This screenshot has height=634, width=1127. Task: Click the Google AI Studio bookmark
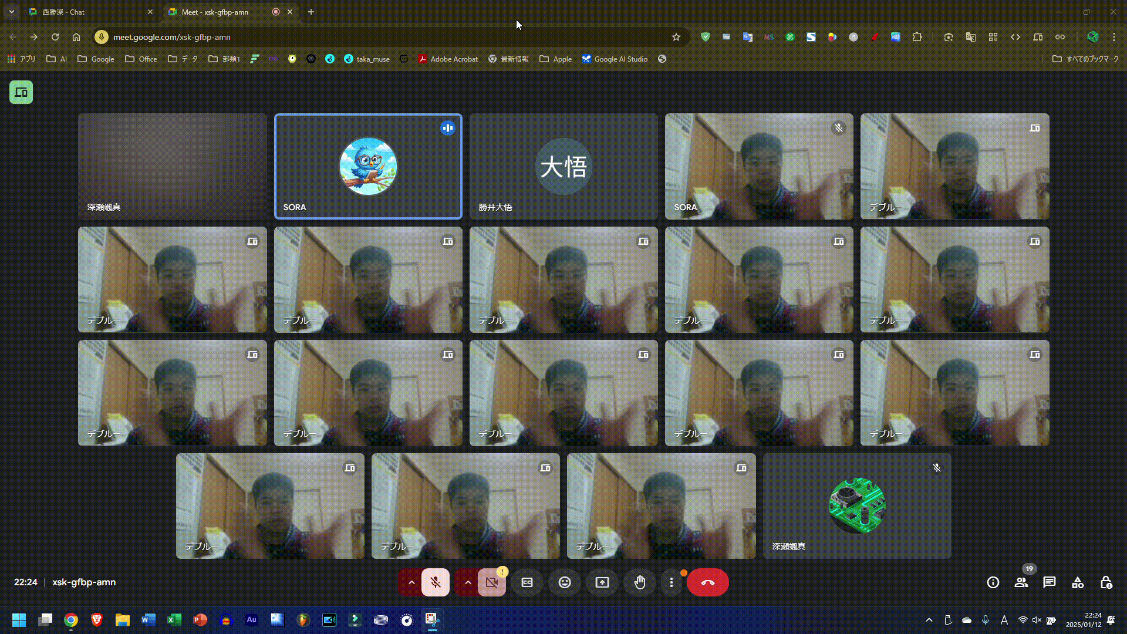[615, 59]
